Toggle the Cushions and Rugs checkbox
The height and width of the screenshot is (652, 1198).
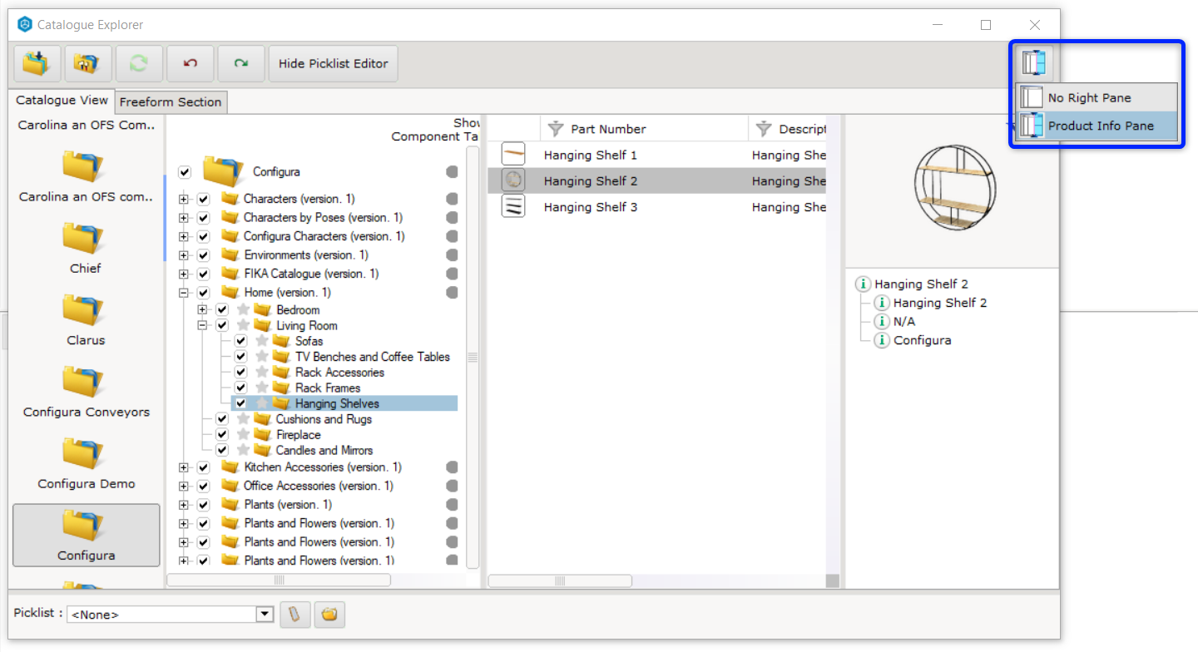[222, 419]
